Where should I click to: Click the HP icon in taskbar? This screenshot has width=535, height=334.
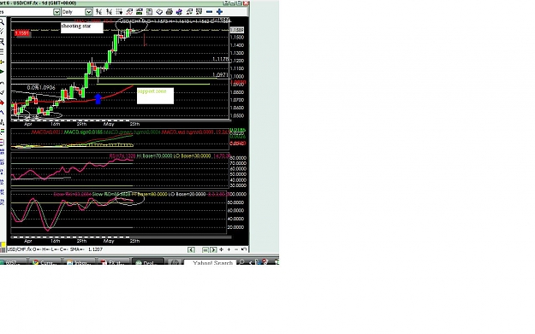click(175, 262)
